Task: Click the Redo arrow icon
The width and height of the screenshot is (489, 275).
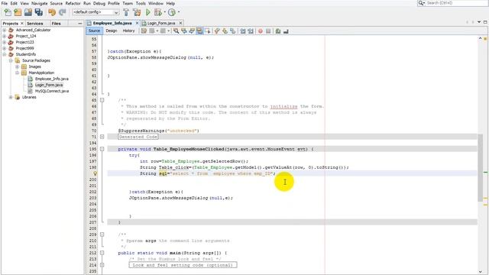Action: click(63, 12)
